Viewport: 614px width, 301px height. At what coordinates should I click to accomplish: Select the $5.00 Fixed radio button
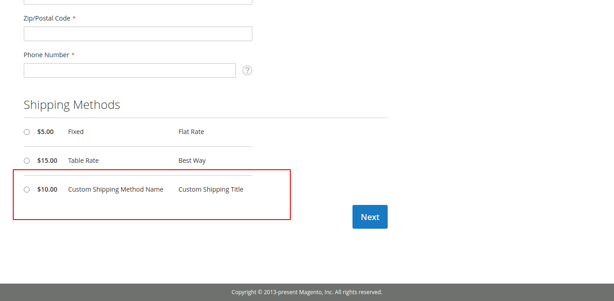pyautogui.click(x=27, y=132)
